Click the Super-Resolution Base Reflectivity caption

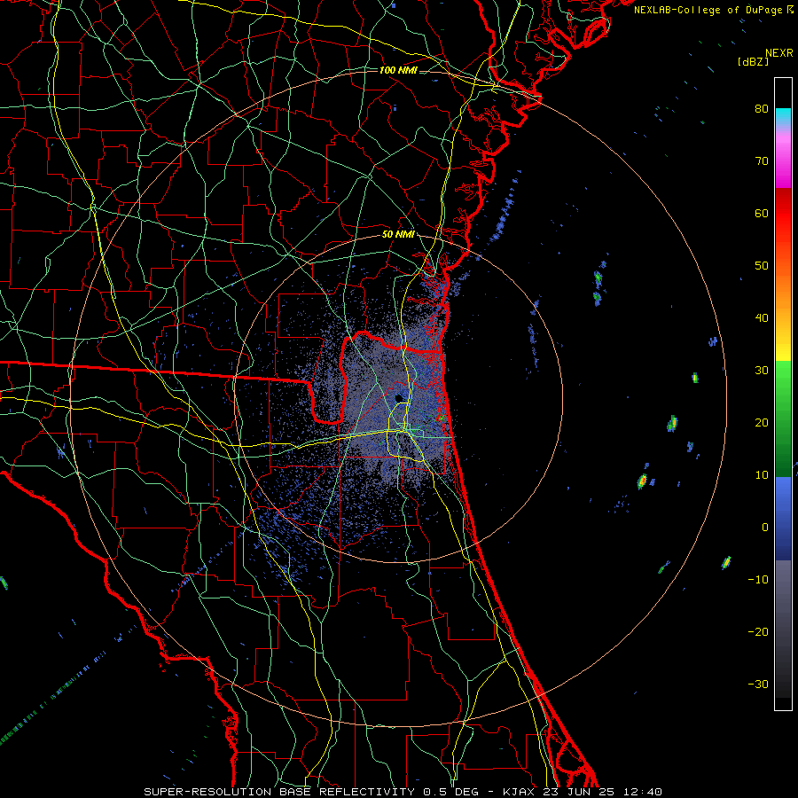pyautogui.click(x=403, y=792)
